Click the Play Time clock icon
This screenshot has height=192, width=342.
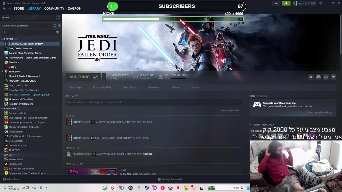[x=135, y=77]
